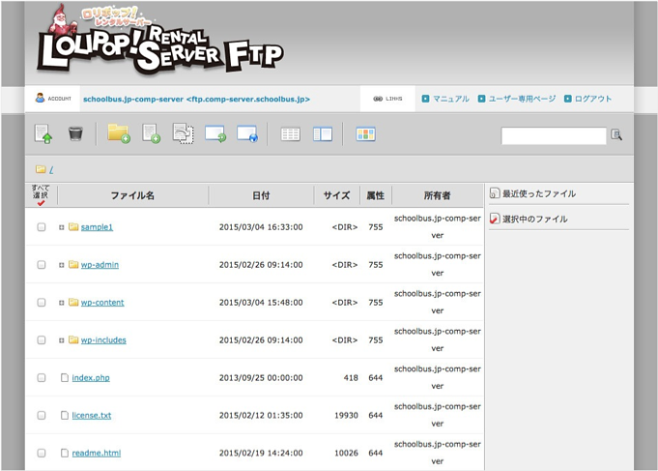The width and height of the screenshot is (658, 471).
Task: Click the screen with globe icon
Action: tap(247, 134)
